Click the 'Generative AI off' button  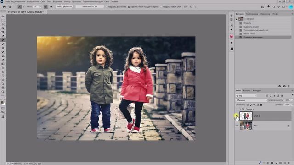coord(90,7)
